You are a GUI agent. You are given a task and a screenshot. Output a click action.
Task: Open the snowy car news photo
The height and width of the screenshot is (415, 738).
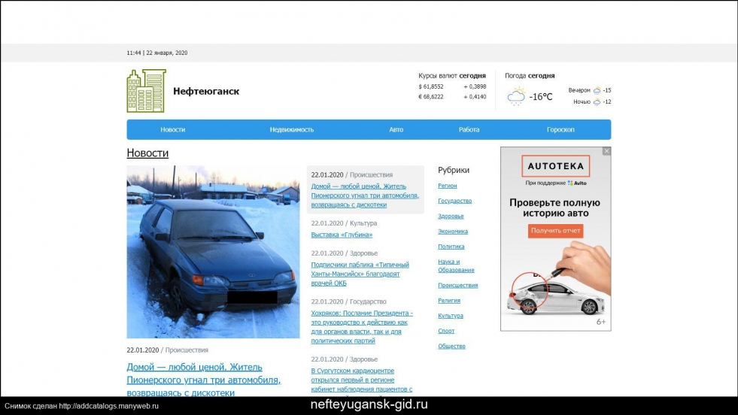(213, 252)
